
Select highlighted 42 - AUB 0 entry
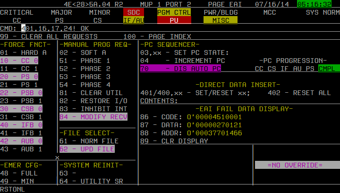point(21,141)
